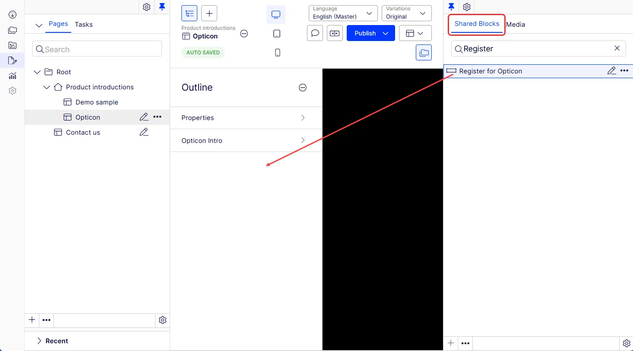This screenshot has width=633, height=351.
Task: Open the compare versions icon
Action: point(335,33)
